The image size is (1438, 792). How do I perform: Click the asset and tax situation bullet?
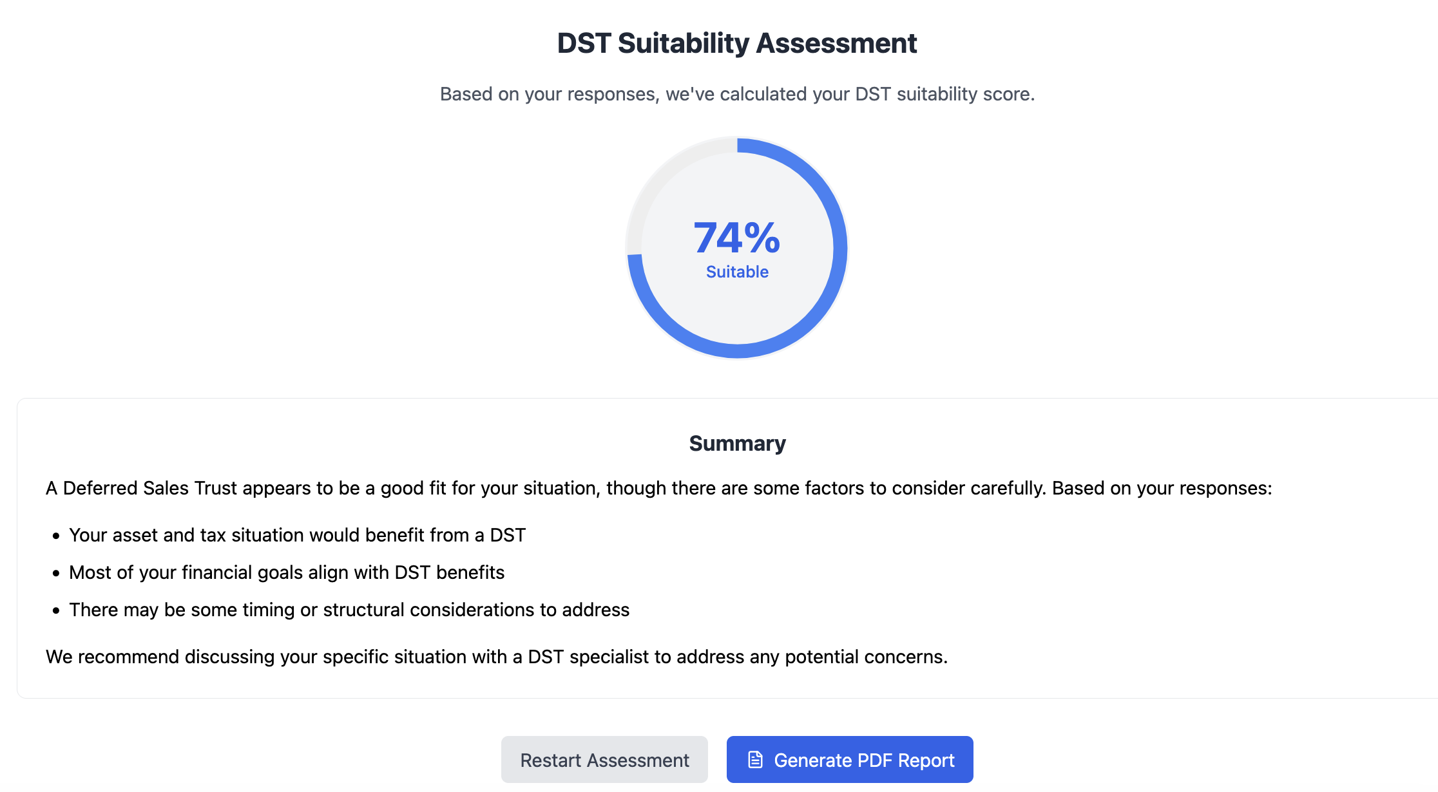(297, 535)
